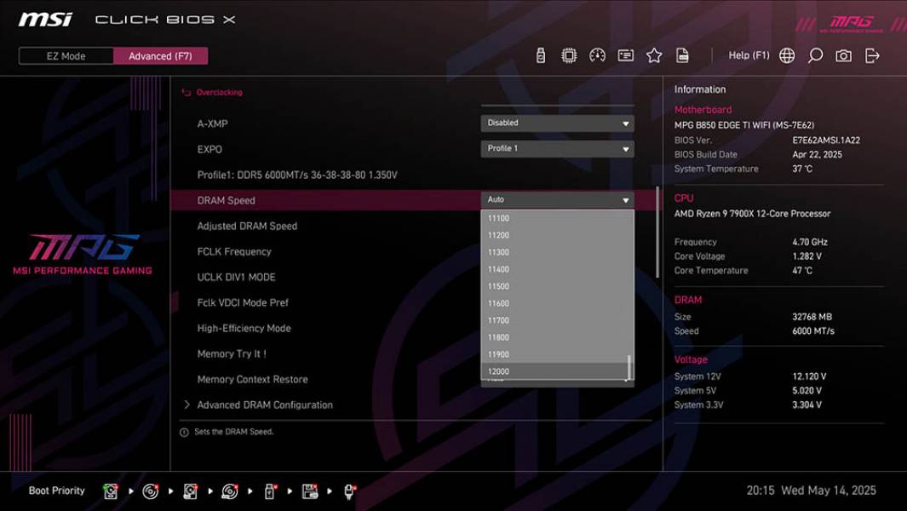Select third boot device hard drive icon
907x511 pixels.
tap(190, 491)
